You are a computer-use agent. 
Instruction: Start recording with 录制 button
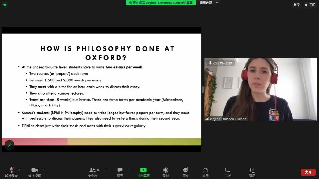pyautogui.click(x=165, y=170)
